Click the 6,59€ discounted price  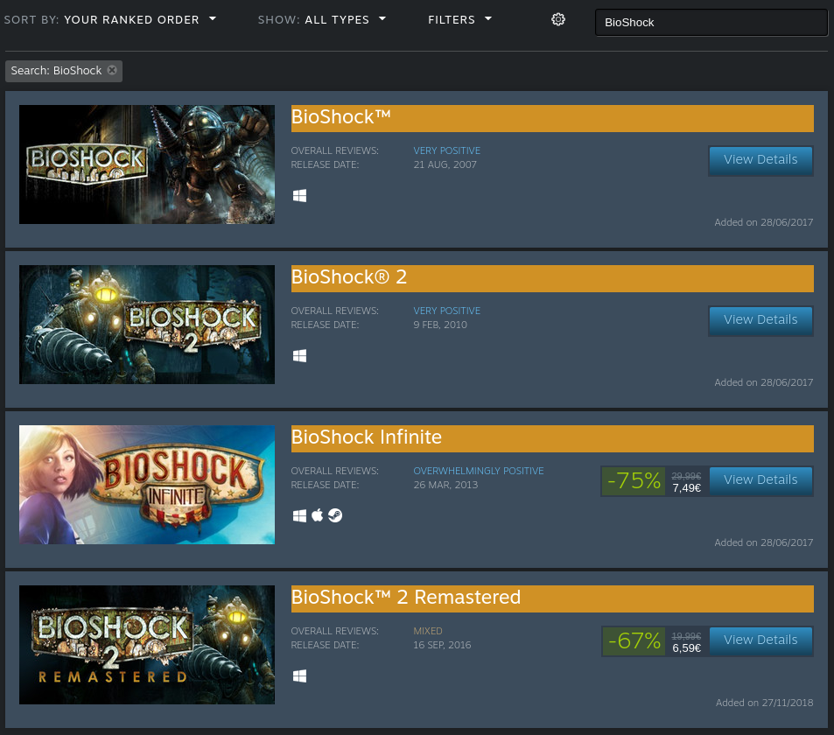click(687, 647)
